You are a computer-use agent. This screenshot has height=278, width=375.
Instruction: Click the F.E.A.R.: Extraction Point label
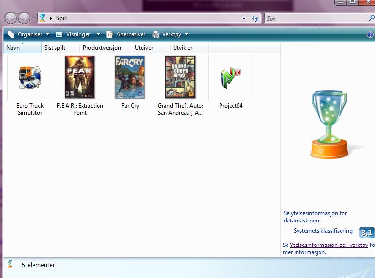point(80,109)
